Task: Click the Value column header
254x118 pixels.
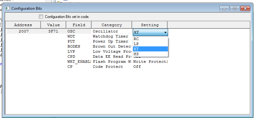Action: tap(53, 25)
